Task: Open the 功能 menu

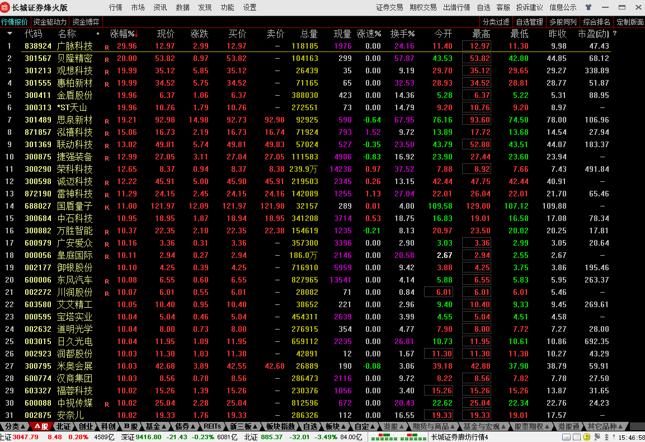Action: (x=227, y=7)
